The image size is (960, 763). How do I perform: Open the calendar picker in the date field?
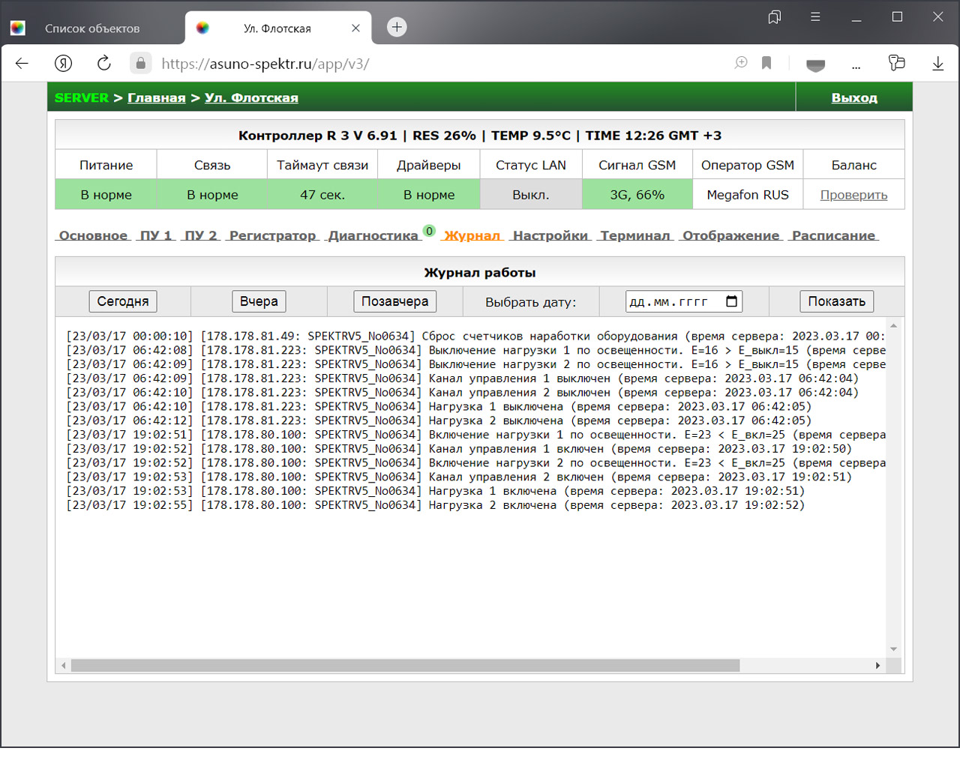(x=732, y=301)
